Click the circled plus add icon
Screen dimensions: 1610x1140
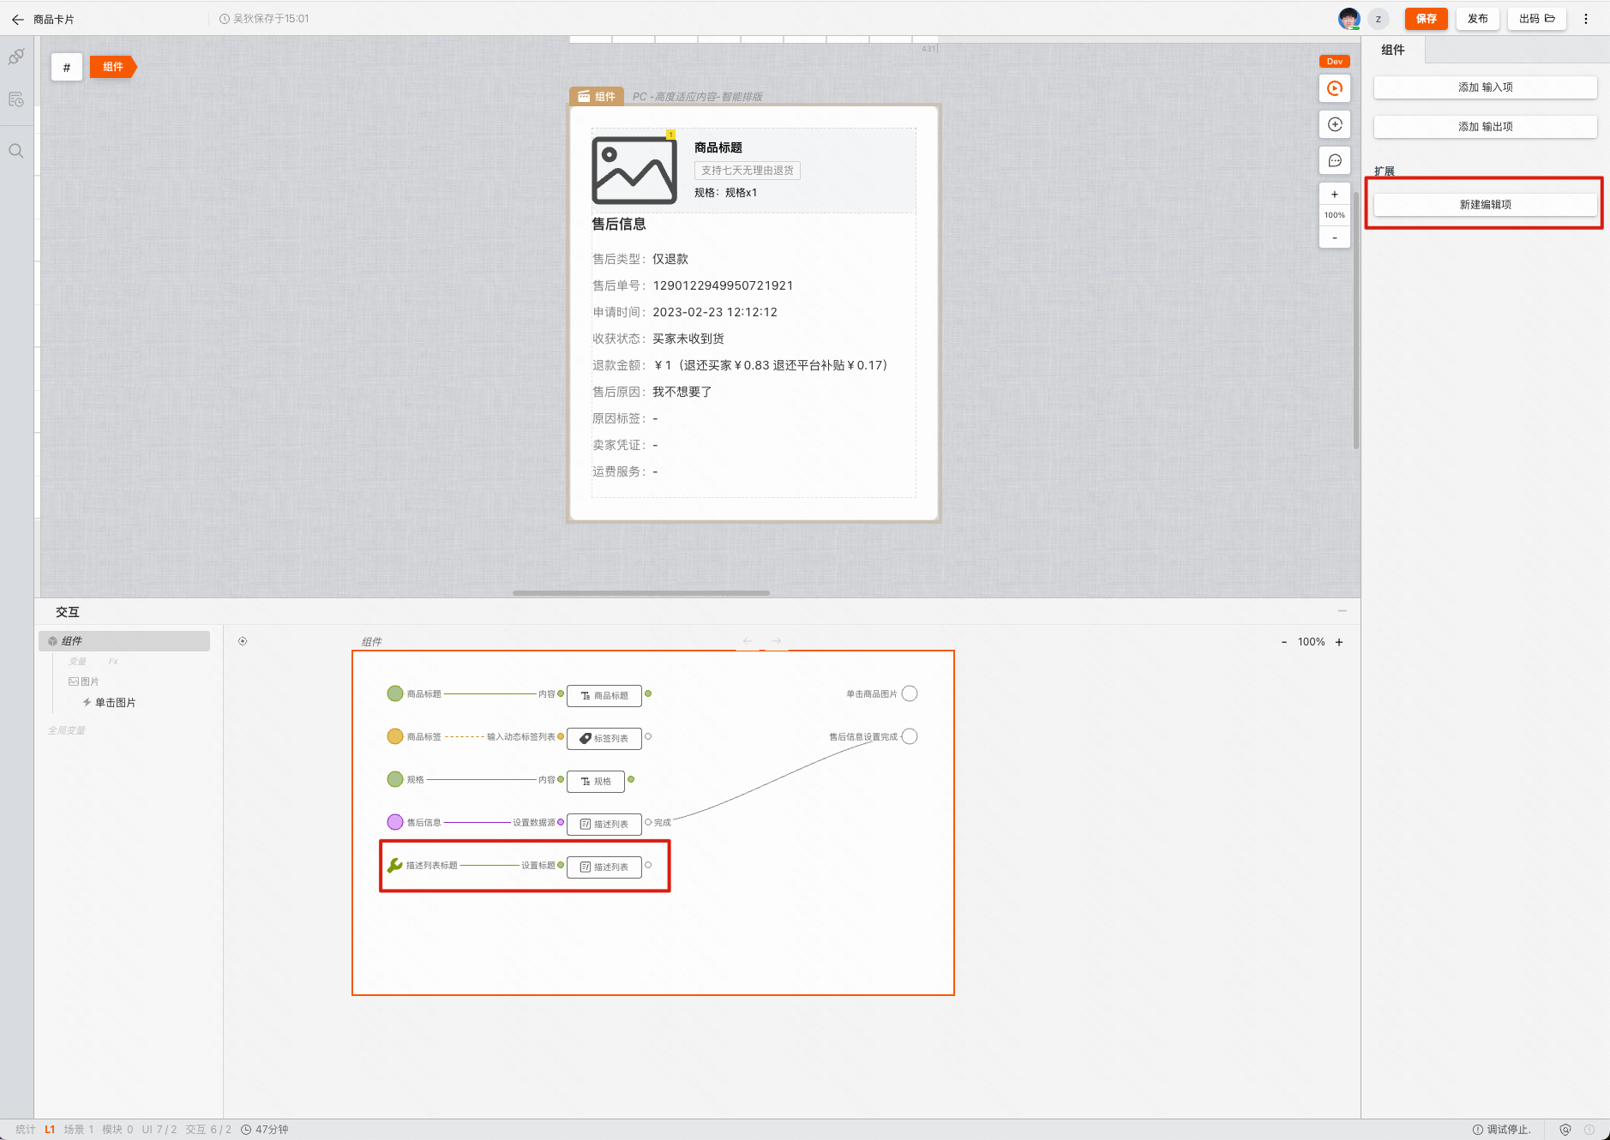pos(1335,124)
